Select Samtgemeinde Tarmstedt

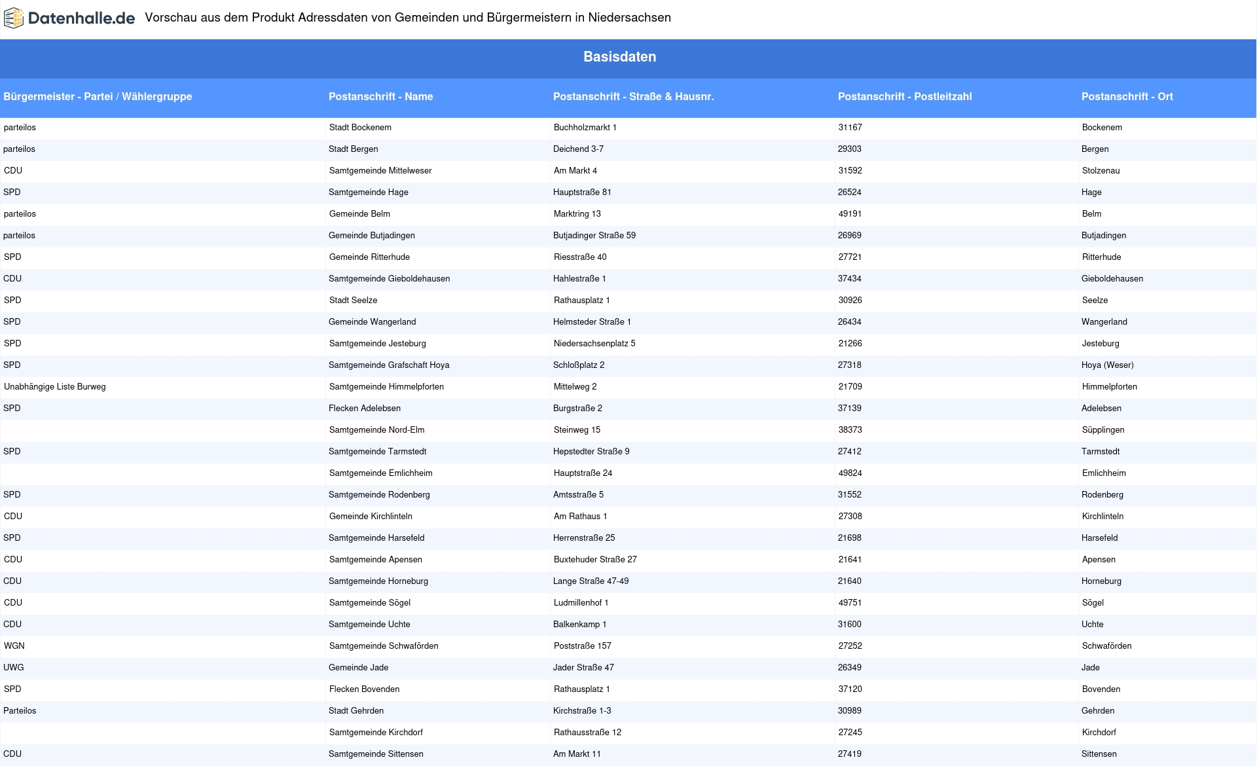click(378, 452)
